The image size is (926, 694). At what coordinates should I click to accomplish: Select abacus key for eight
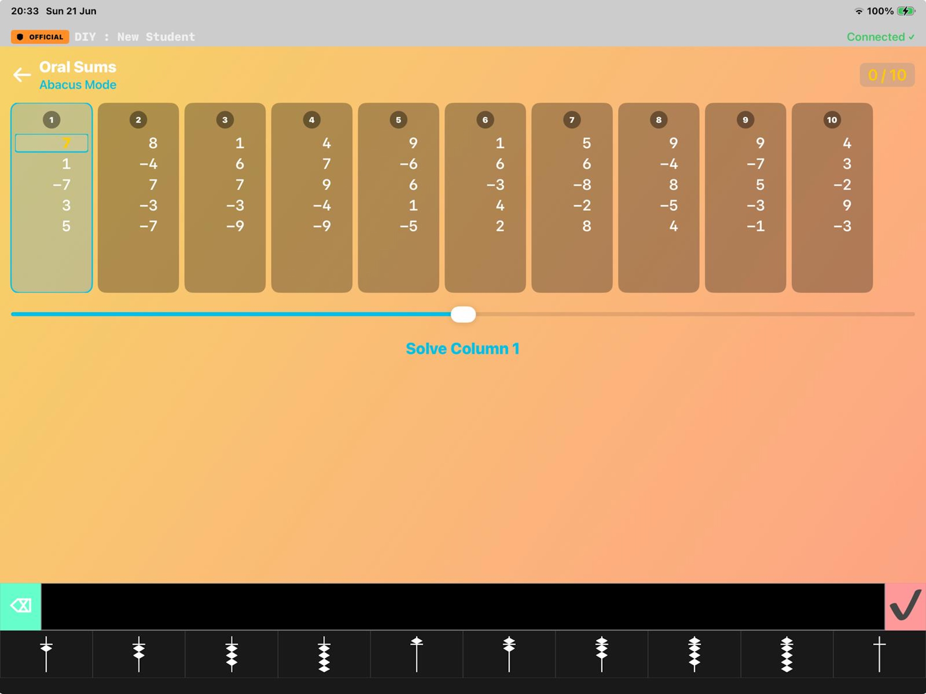pos(694,654)
